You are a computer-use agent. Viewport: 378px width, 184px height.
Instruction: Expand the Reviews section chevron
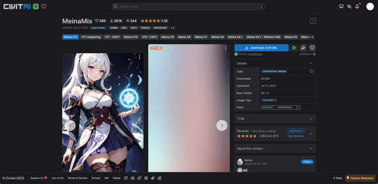(311, 134)
